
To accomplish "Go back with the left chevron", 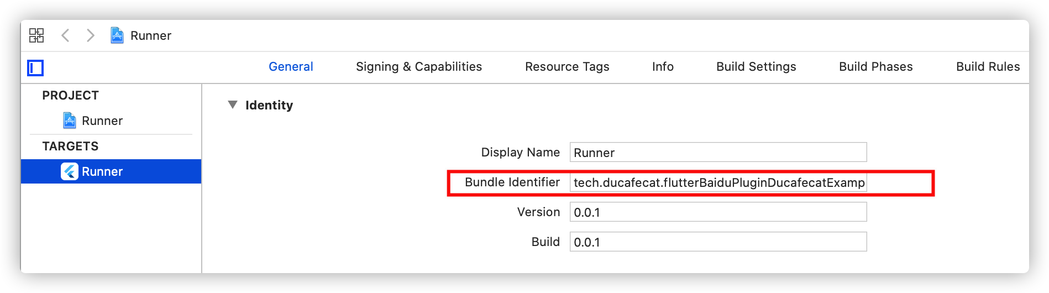I will (65, 35).
